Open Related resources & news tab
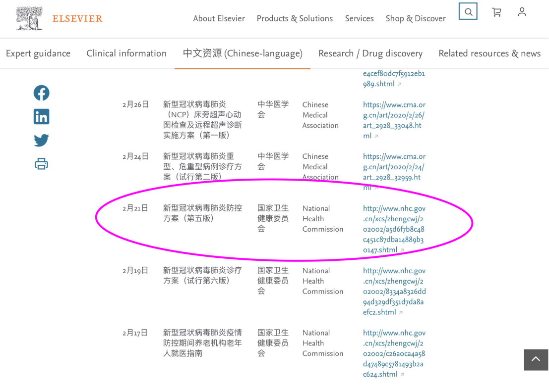This screenshot has width=549, height=390. [x=489, y=53]
